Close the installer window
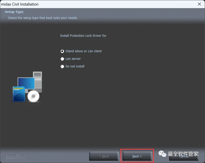205x163 pixels. point(199,4)
